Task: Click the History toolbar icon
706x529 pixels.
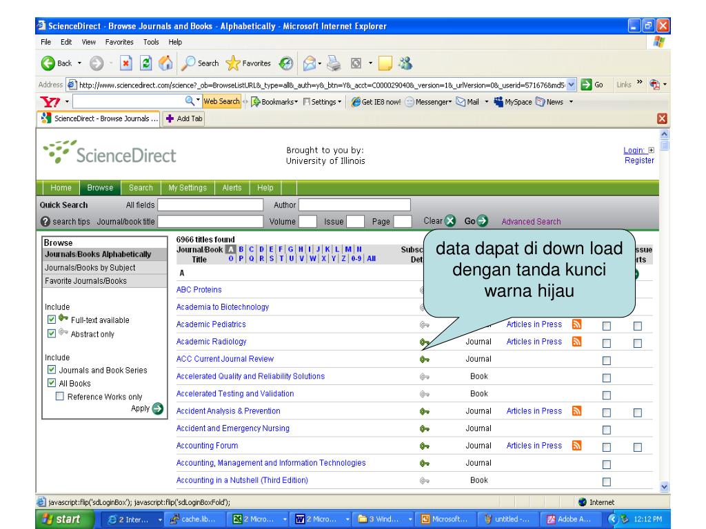Action: coord(286,63)
